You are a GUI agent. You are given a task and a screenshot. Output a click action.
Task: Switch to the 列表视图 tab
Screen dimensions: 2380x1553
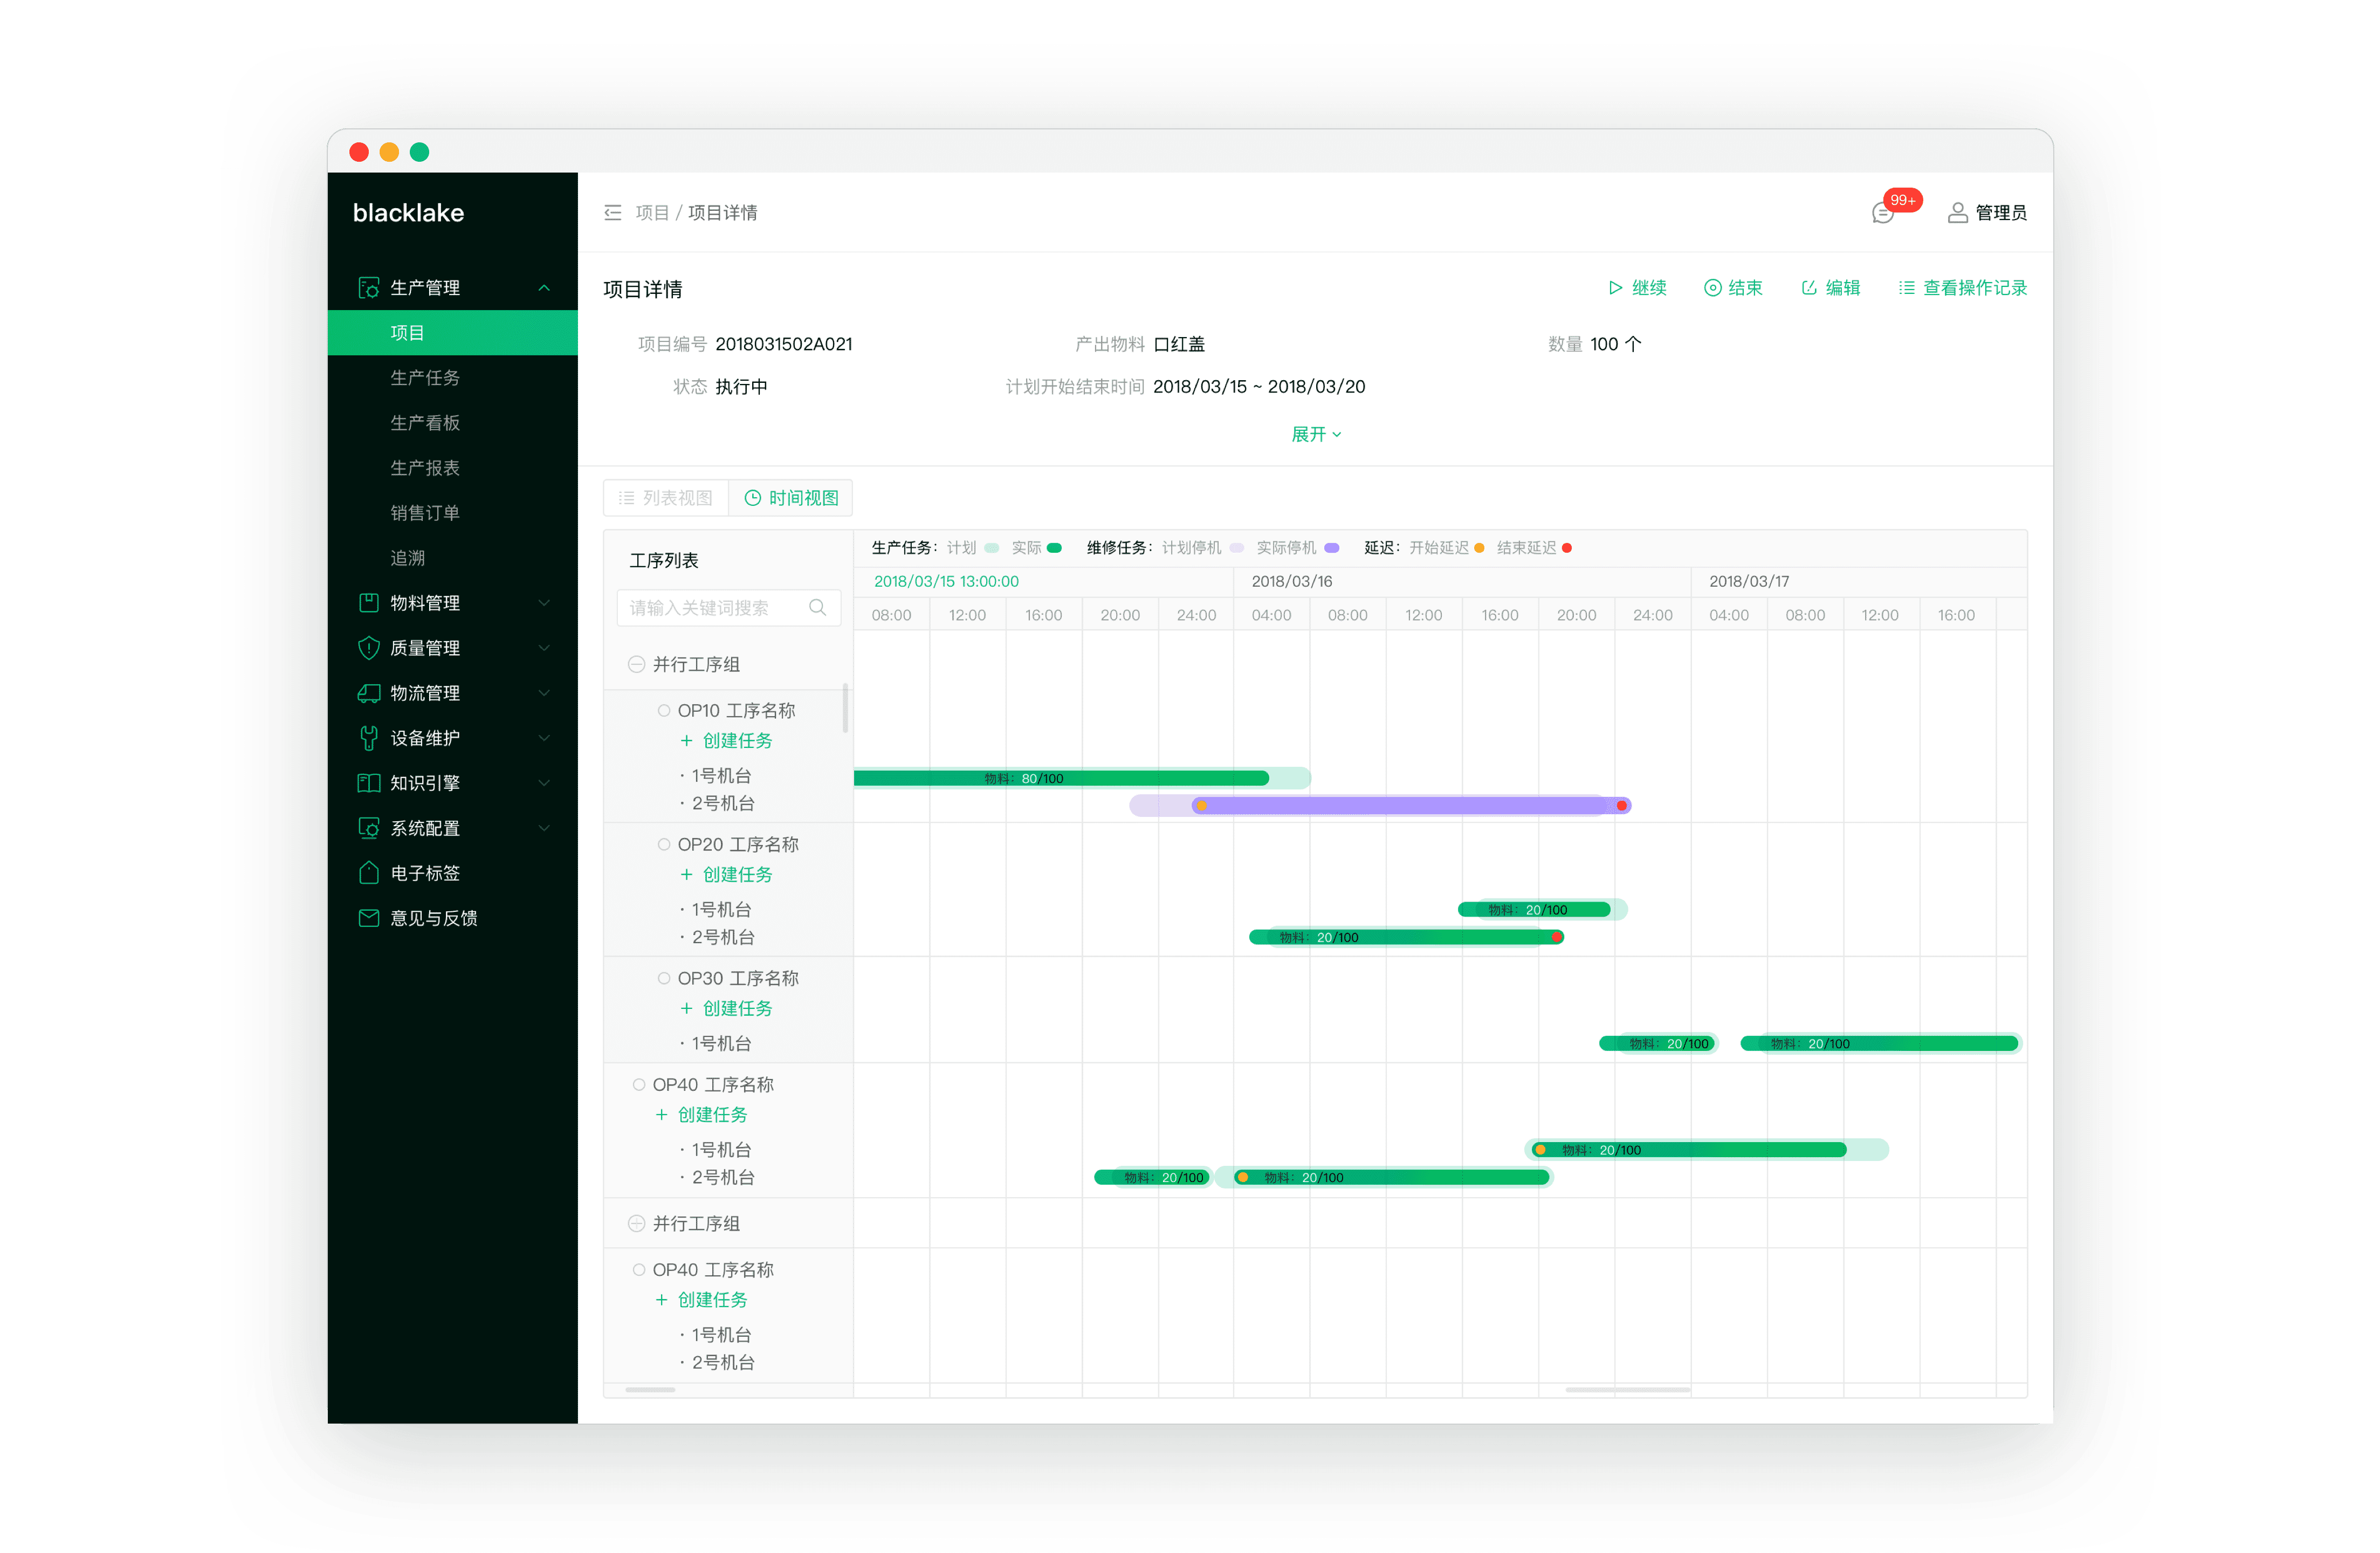pos(666,498)
